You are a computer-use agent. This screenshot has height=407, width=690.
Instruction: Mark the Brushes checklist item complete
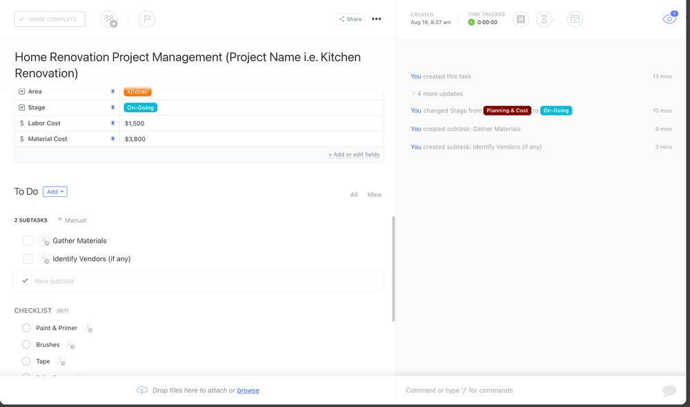point(26,344)
